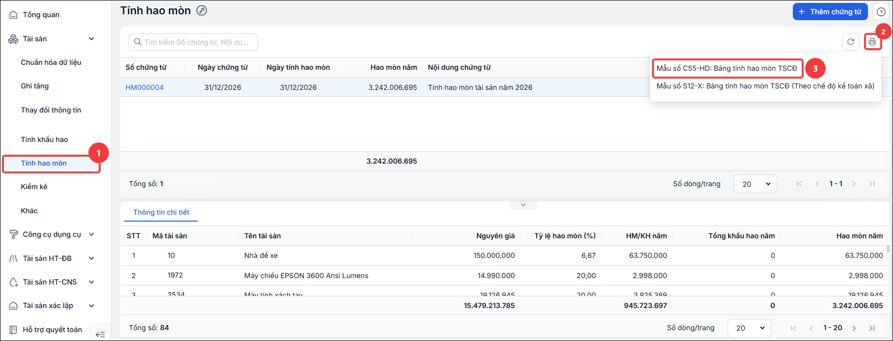This screenshot has height=341, width=893.
Task: Switch to Thông tin chi tiết tab
Action: tap(162, 212)
